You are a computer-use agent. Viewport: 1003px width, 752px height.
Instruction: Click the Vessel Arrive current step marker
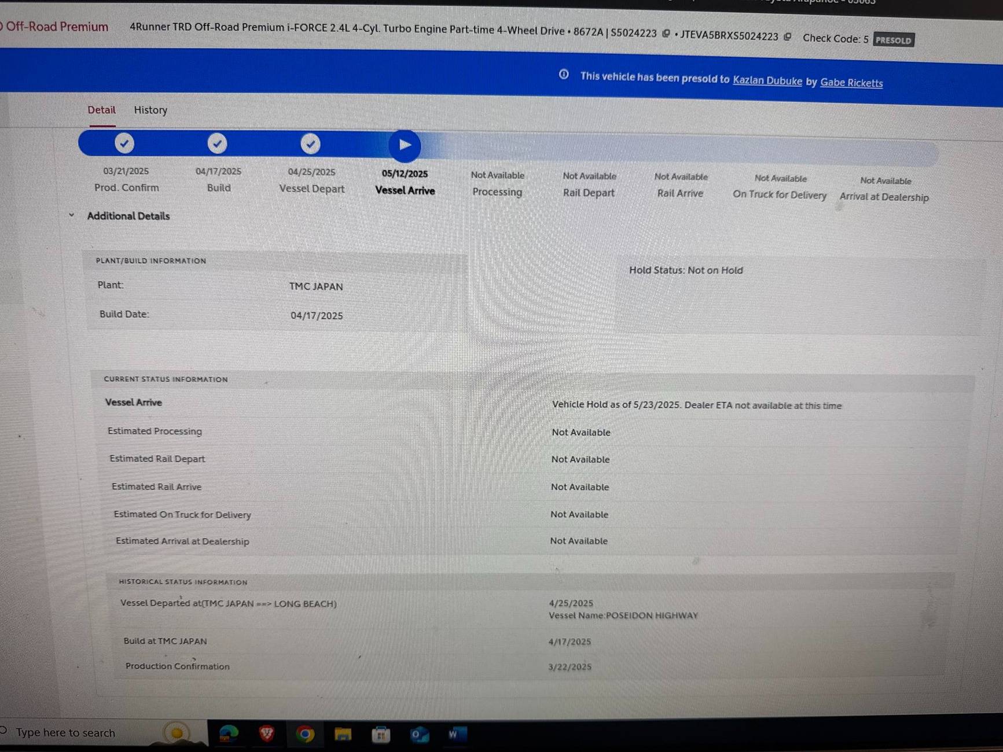(405, 145)
